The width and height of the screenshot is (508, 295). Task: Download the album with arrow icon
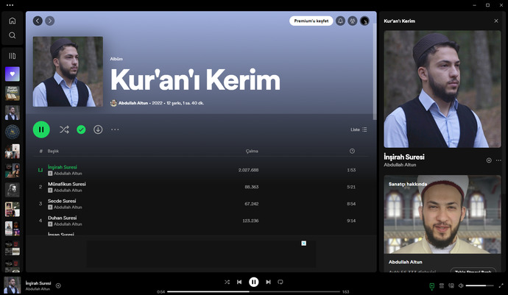tap(98, 129)
